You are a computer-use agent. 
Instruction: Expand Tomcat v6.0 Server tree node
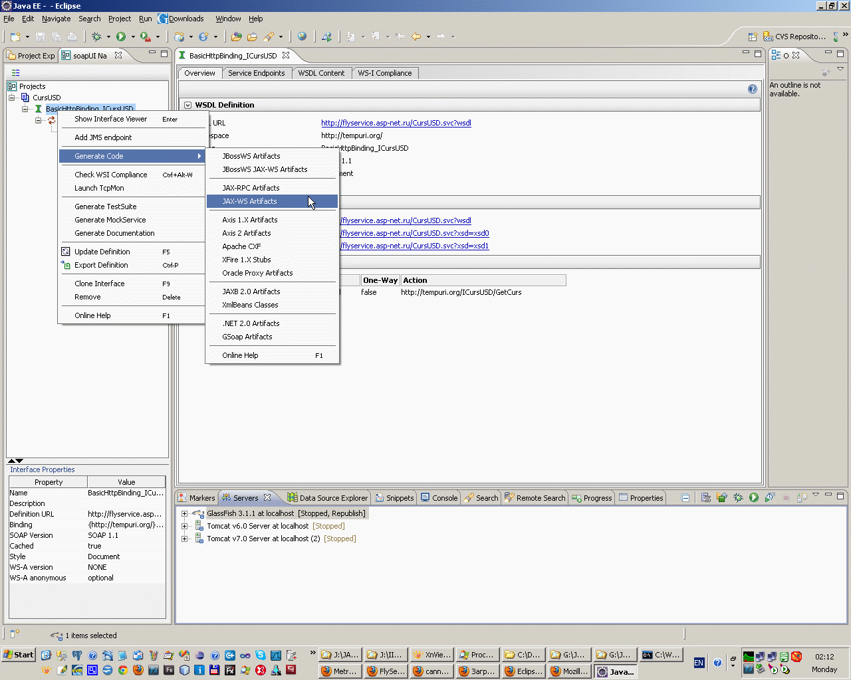184,526
